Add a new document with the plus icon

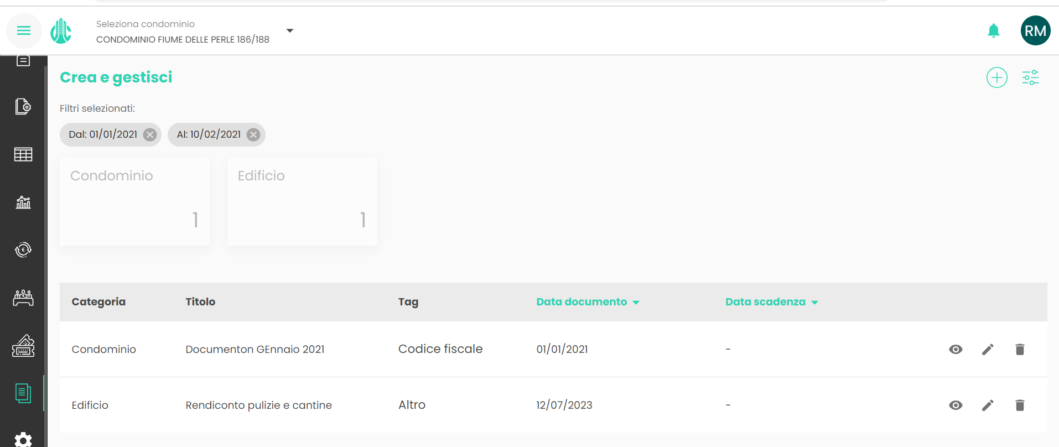point(996,77)
